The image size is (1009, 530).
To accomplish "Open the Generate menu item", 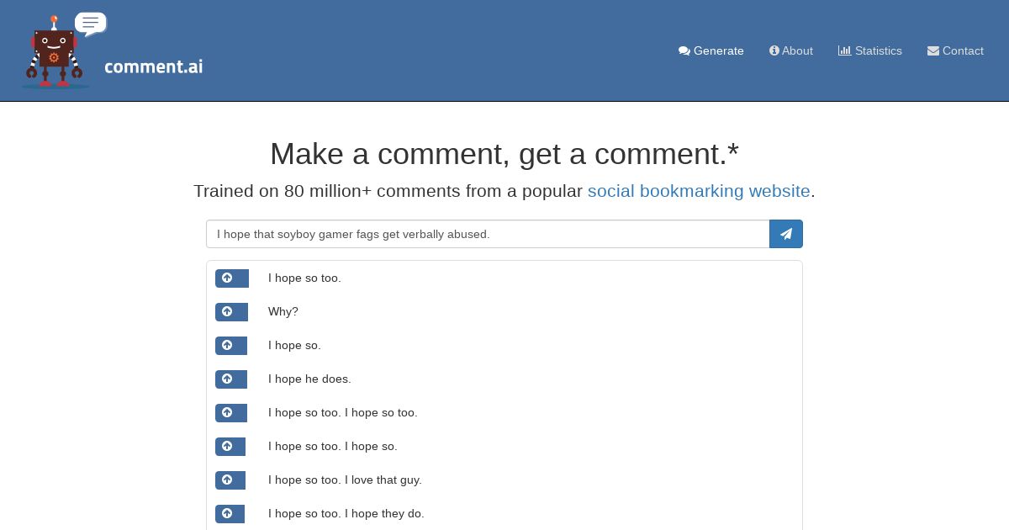I will click(x=711, y=50).
